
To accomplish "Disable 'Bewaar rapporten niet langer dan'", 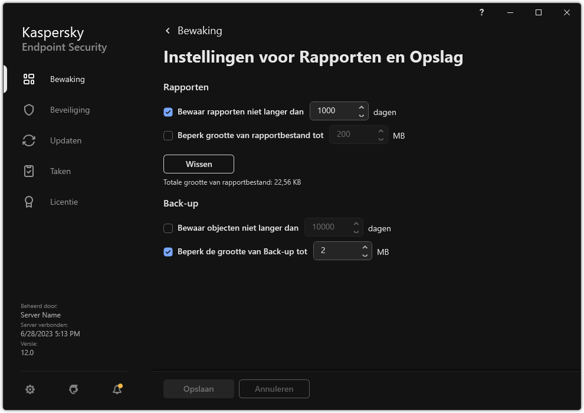I will (x=168, y=112).
